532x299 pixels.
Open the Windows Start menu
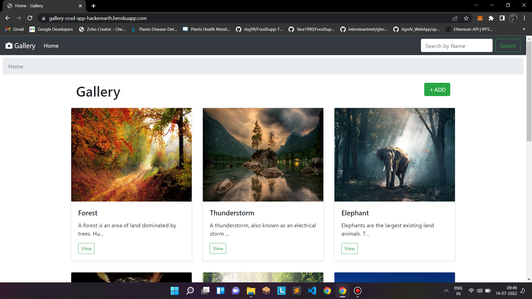tap(175, 290)
